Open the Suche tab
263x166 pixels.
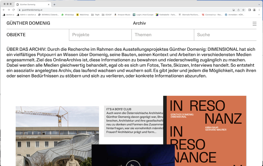225,35
